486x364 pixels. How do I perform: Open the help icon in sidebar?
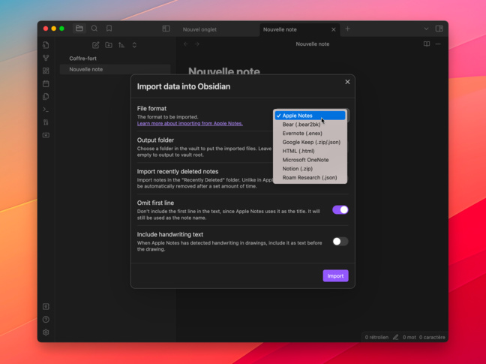click(x=46, y=320)
